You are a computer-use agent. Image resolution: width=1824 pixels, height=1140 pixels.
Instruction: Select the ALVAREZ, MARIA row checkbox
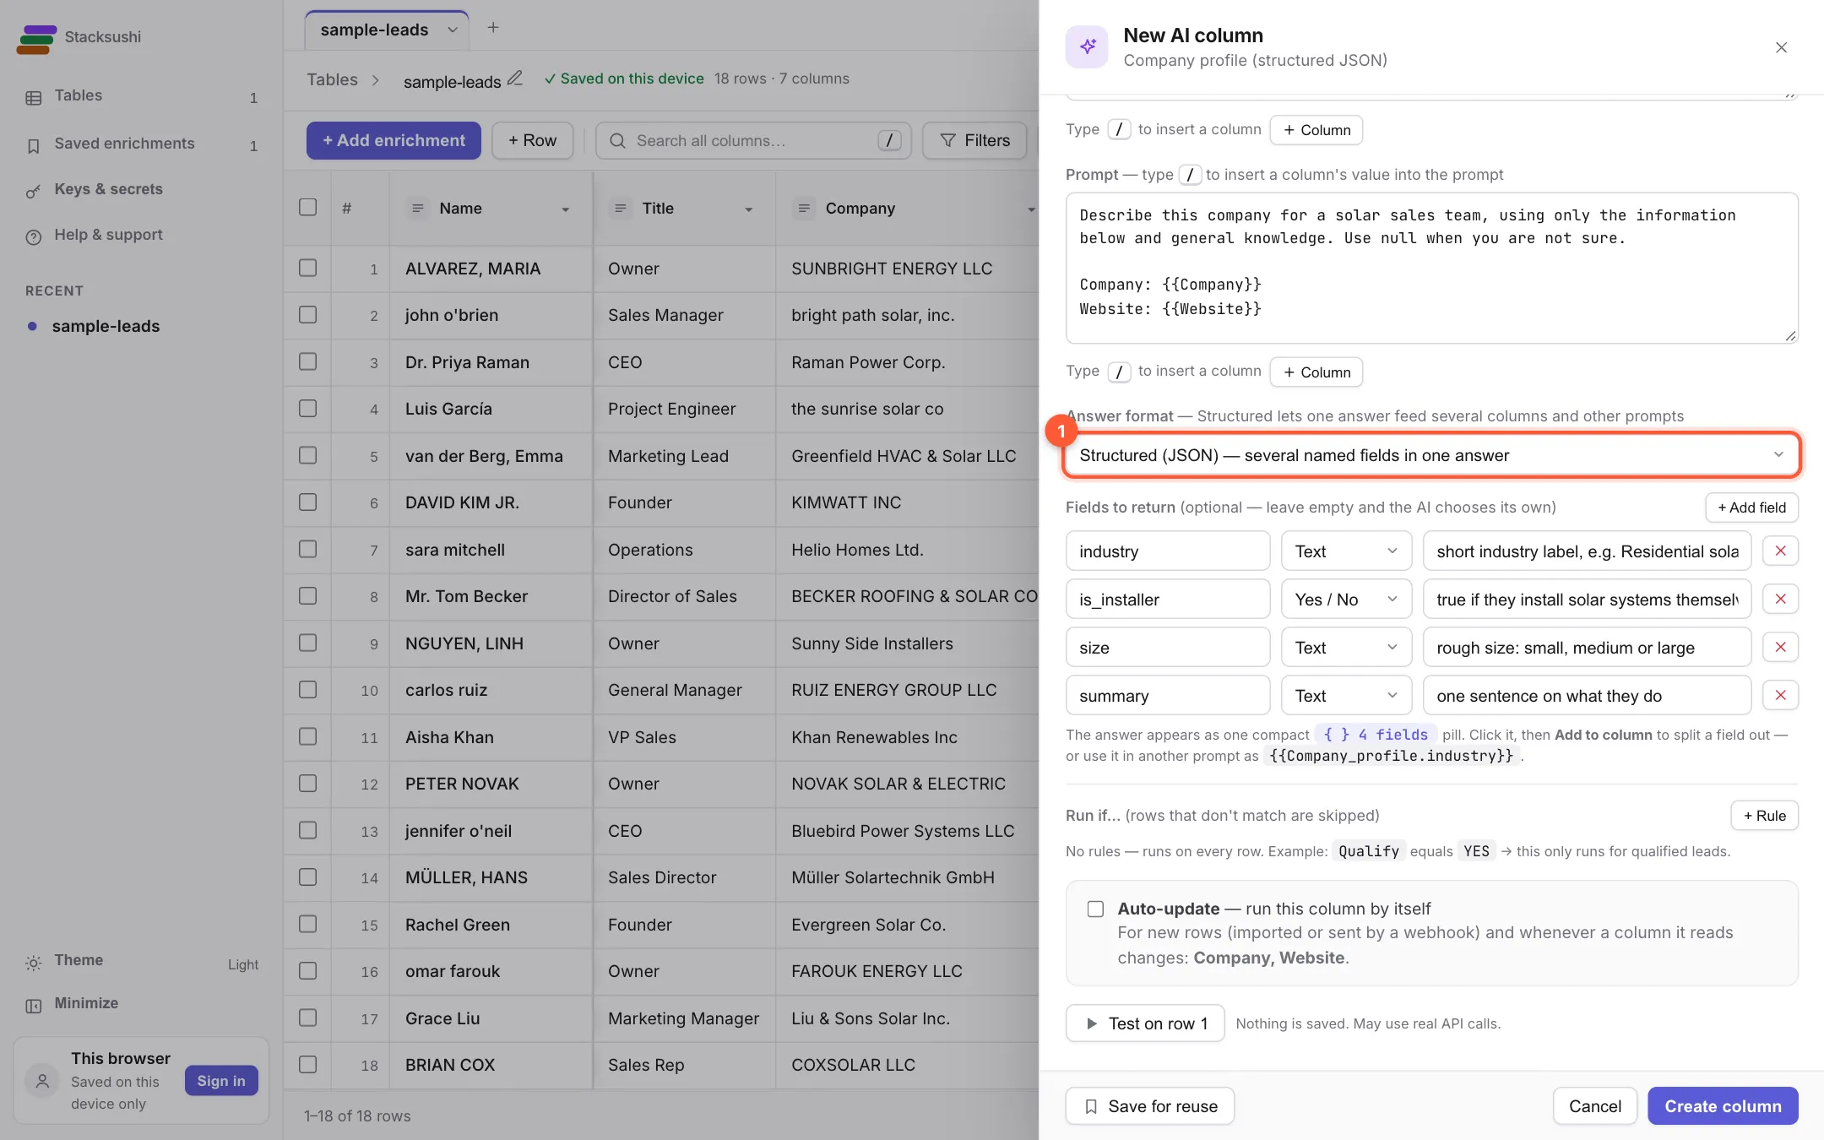(307, 268)
